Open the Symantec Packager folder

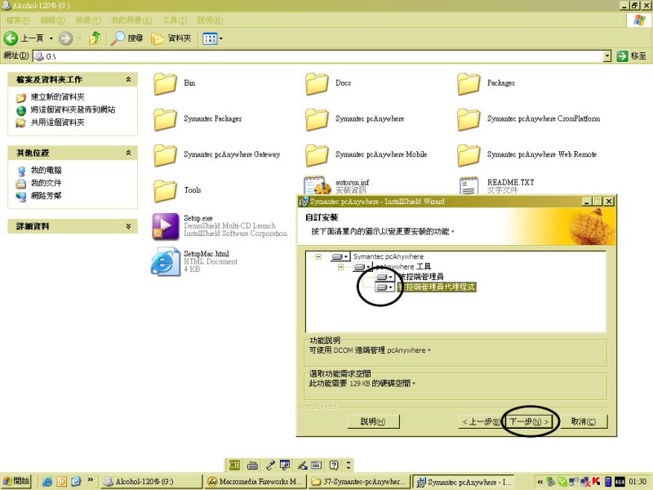[x=166, y=119]
